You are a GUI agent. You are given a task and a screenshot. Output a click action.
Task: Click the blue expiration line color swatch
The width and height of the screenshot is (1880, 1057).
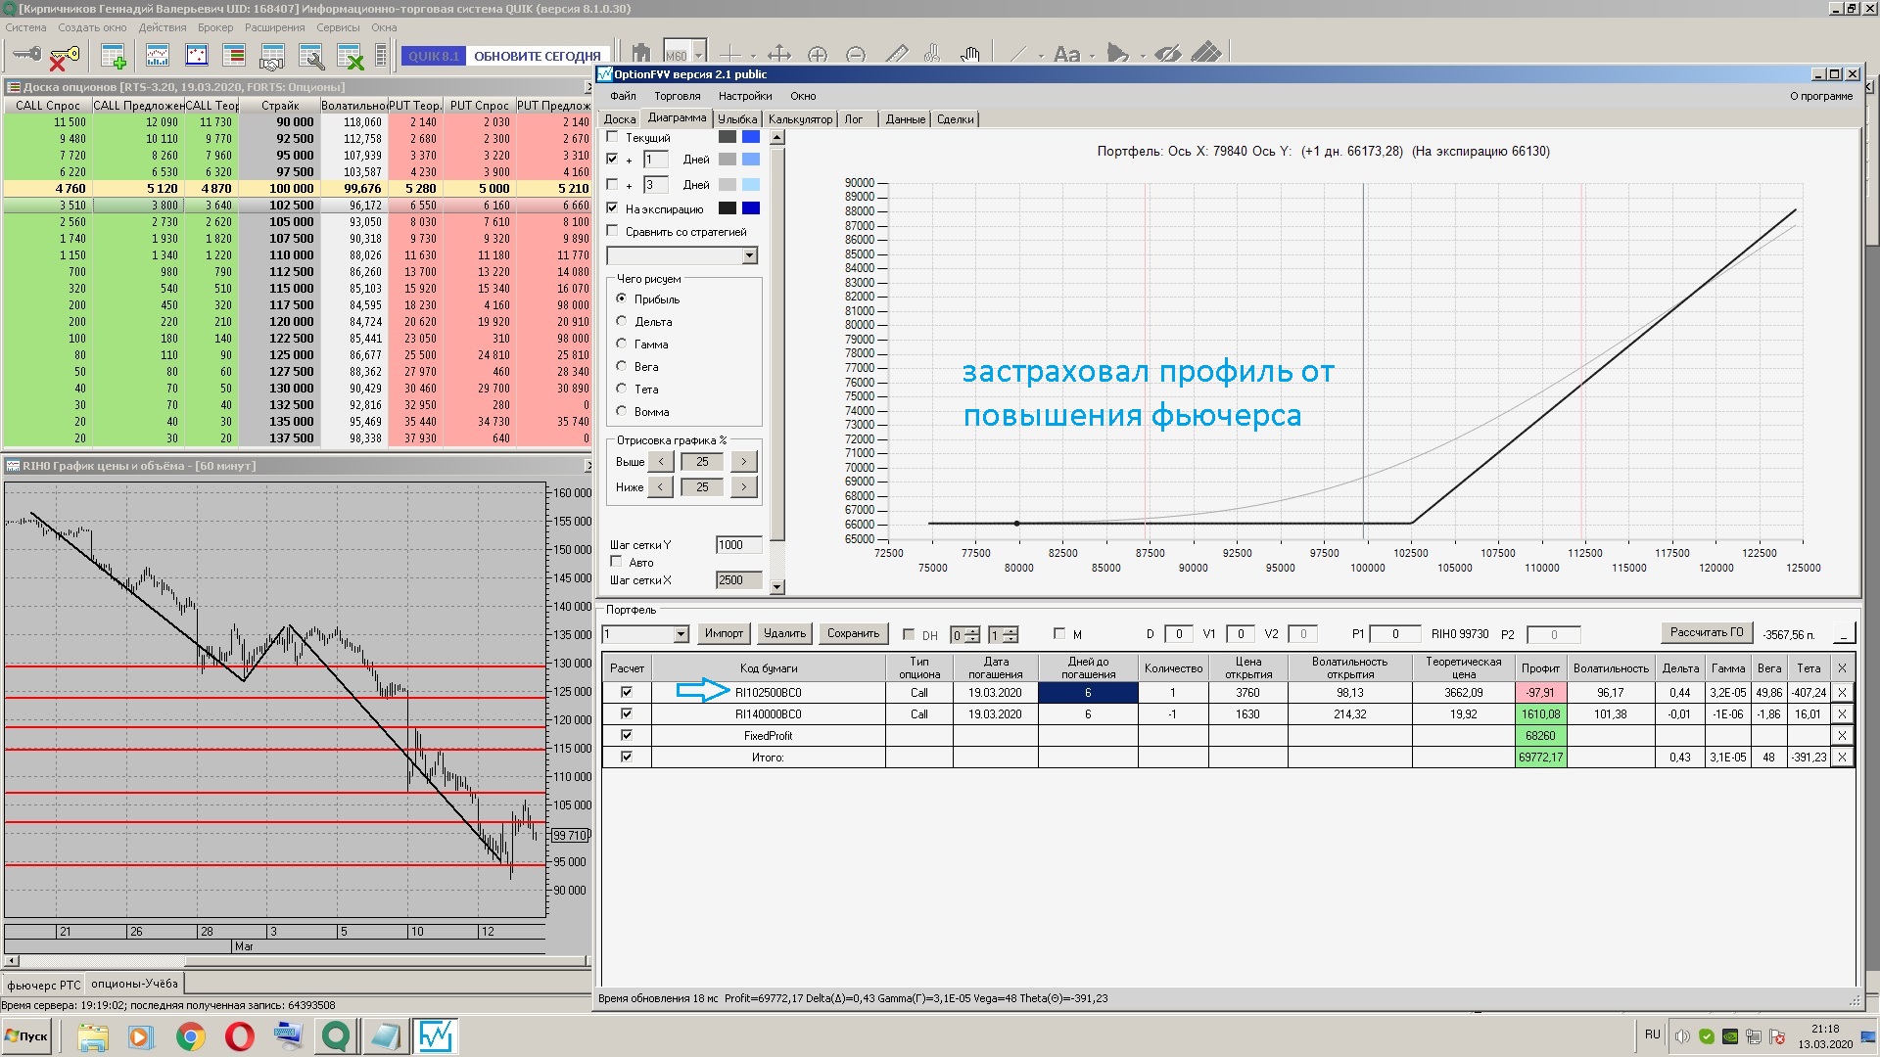751,208
